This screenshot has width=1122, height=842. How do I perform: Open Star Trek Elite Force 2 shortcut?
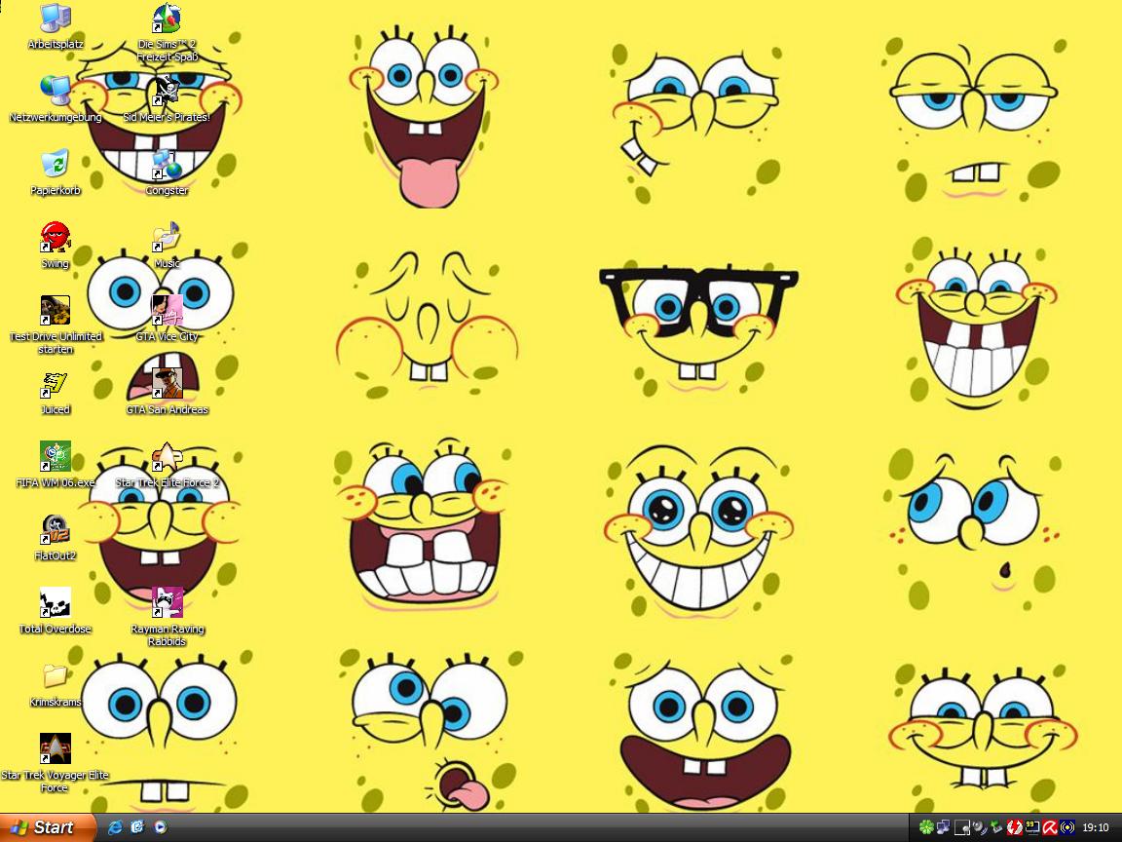tap(168, 457)
